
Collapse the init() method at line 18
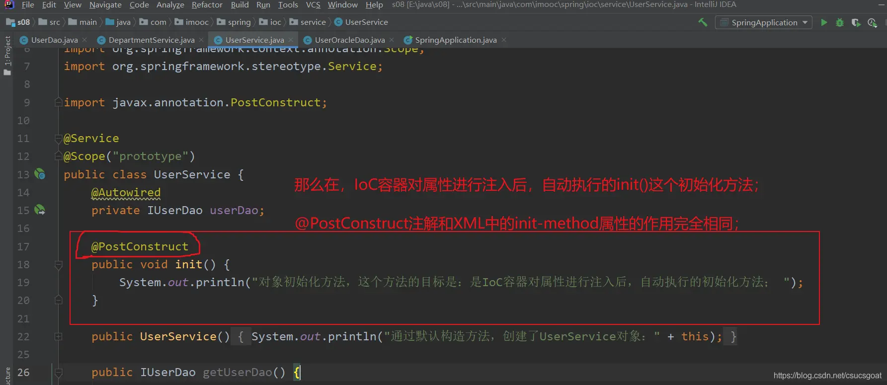[58, 265]
